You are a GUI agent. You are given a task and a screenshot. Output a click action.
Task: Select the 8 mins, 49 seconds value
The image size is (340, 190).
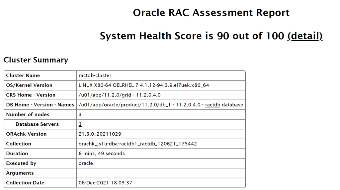pyautogui.click(x=102, y=154)
